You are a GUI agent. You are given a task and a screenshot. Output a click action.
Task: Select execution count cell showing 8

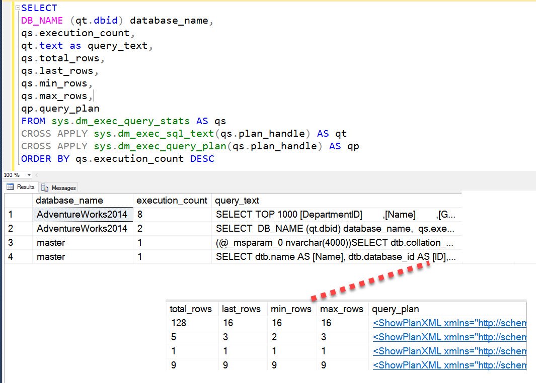coord(172,215)
